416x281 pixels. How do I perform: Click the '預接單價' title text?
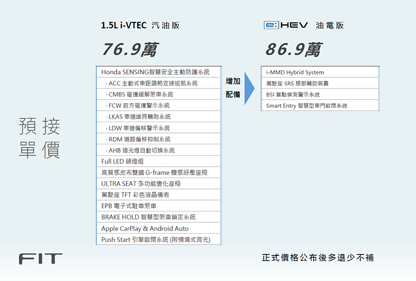pos(40,138)
